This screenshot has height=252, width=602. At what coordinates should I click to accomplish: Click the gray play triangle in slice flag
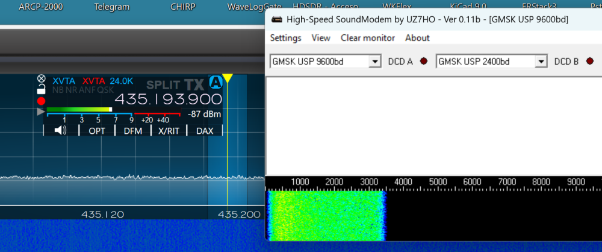(41, 112)
